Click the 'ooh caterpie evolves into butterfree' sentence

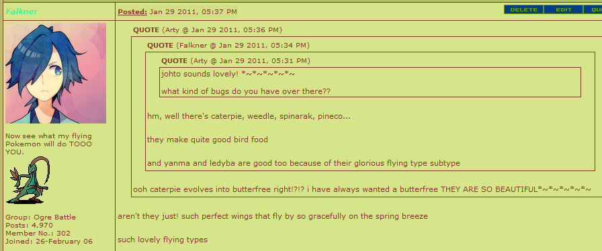362,190
